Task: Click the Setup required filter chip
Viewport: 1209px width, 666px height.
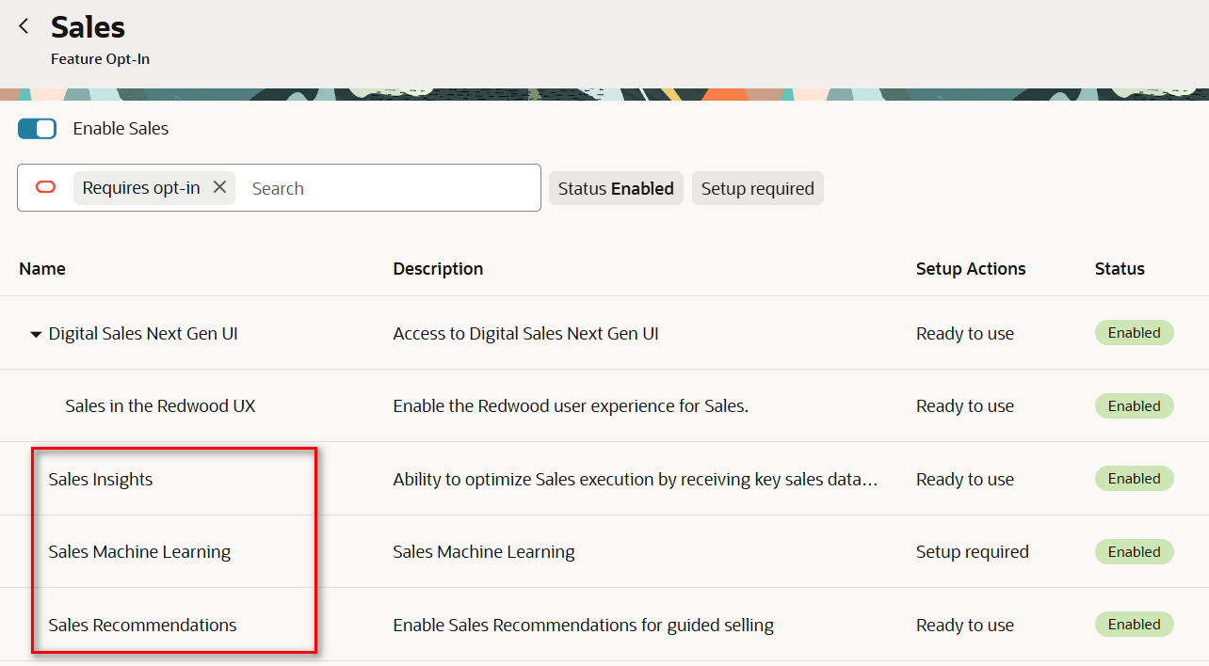Action: click(x=757, y=188)
